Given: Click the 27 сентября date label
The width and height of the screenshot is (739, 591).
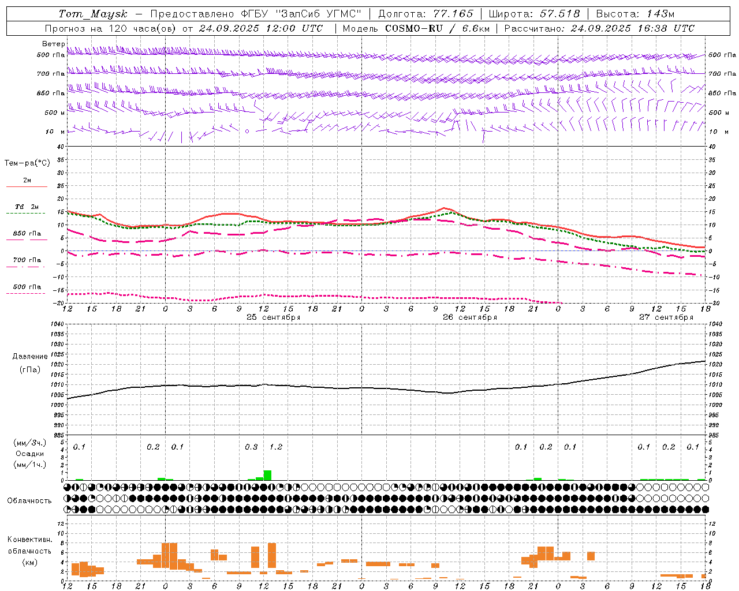Looking at the screenshot, I should pos(666,317).
